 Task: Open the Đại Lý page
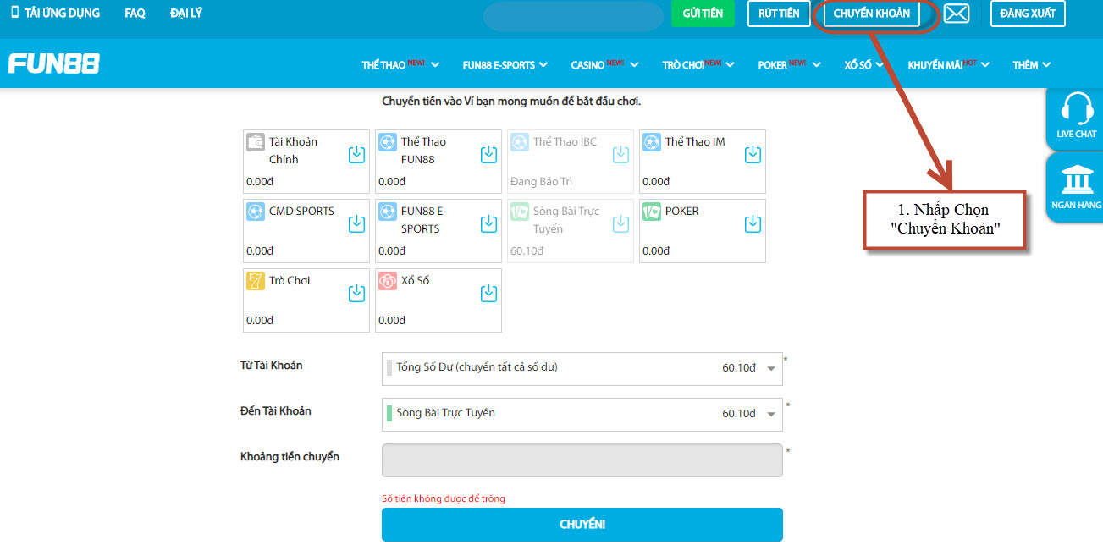pyautogui.click(x=185, y=13)
